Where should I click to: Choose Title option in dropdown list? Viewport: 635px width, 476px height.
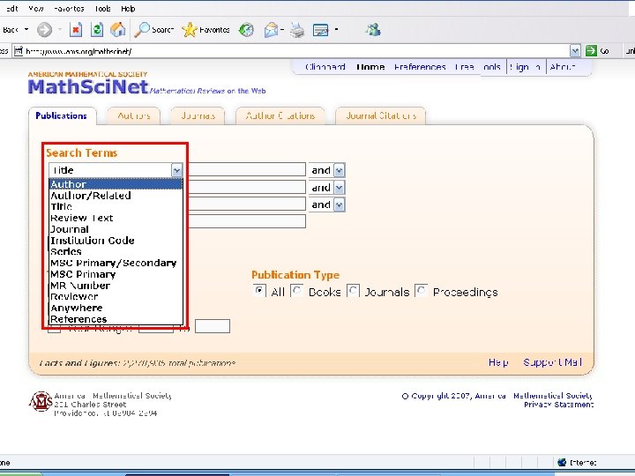pyautogui.click(x=116, y=207)
